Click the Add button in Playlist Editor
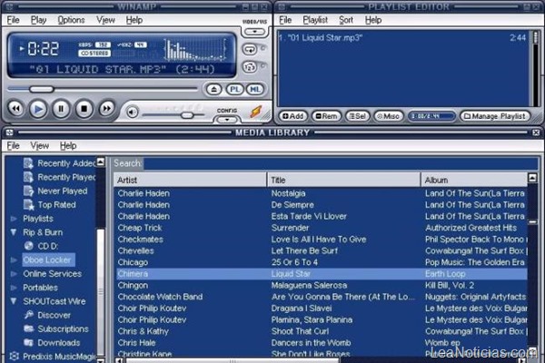 pyautogui.click(x=293, y=116)
